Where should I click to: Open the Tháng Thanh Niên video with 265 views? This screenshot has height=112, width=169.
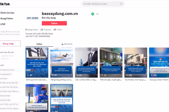159,63
